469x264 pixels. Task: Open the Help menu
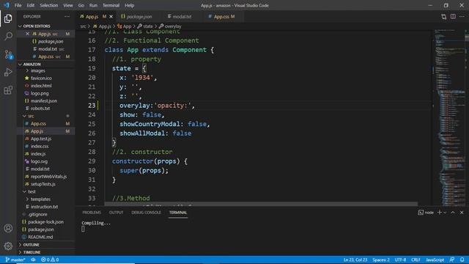click(x=129, y=5)
